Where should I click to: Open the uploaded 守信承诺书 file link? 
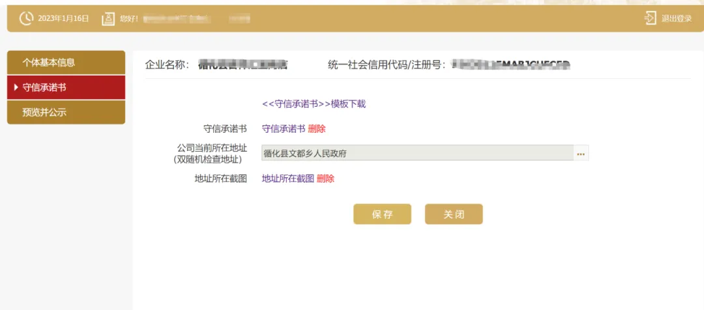tap(284, 129)
